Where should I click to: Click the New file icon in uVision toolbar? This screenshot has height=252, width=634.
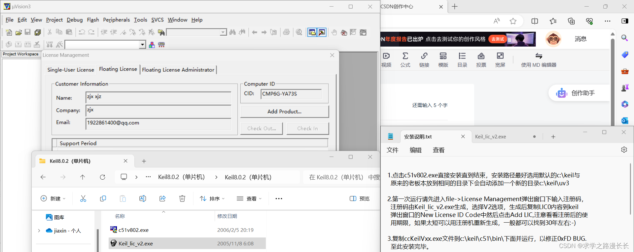[9, 32]
